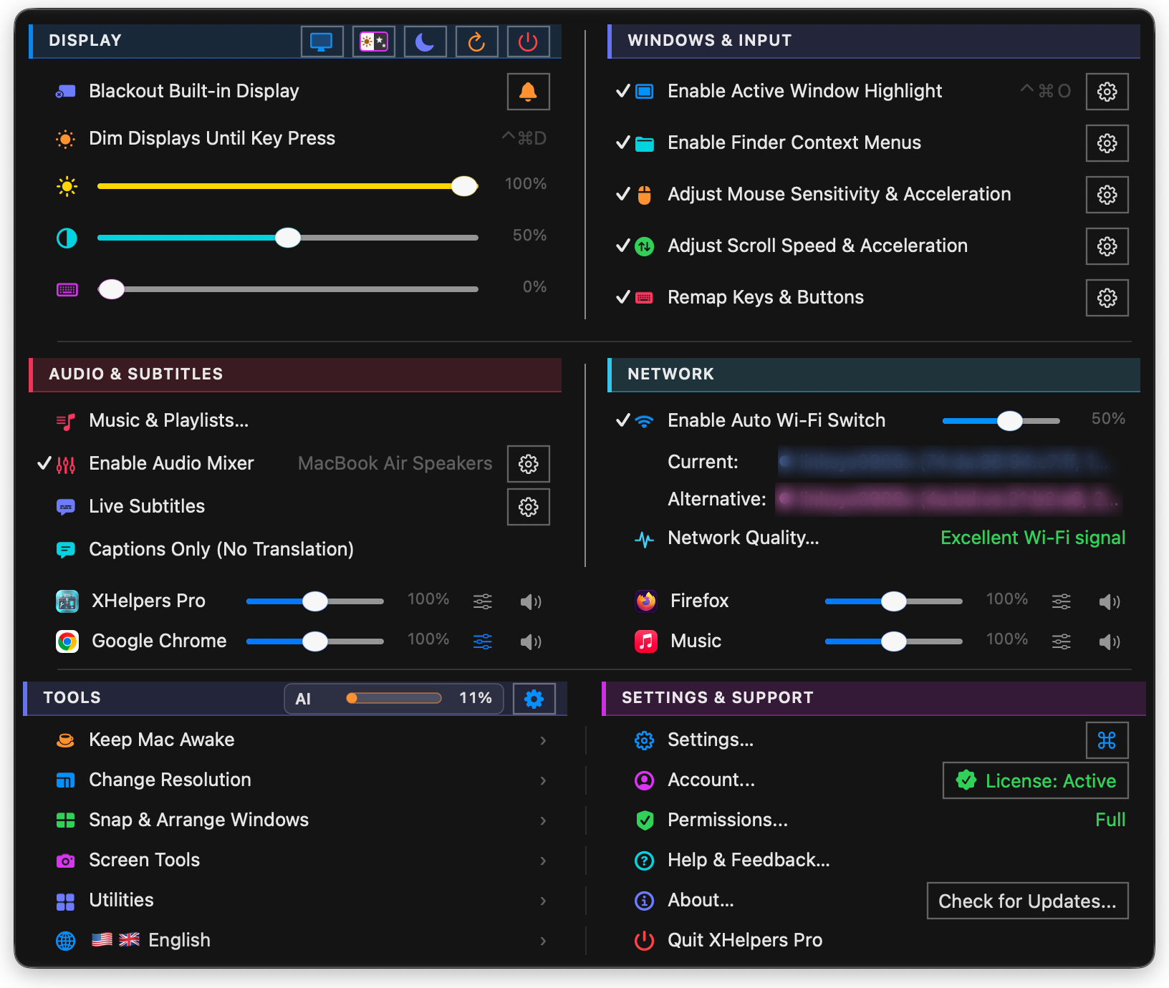
Task: Mute XHelpers Pro with its speaker icon
Action: click(531, 601)
